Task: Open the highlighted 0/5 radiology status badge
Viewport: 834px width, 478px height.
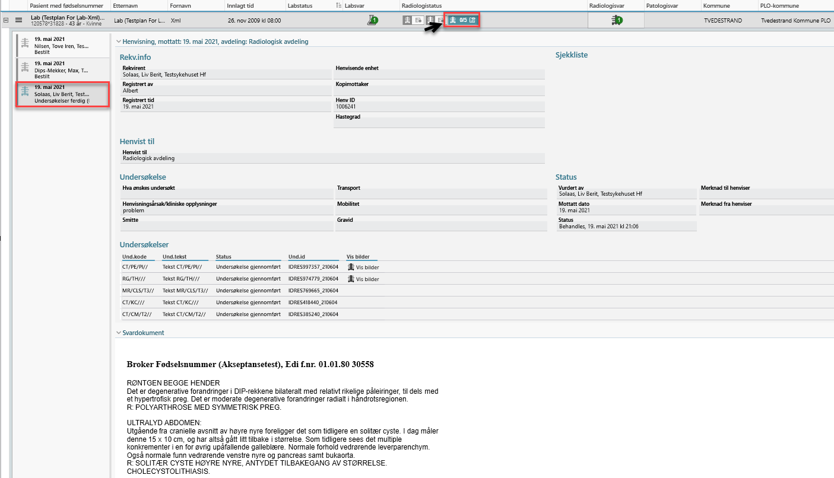Action: click(462, 20)
